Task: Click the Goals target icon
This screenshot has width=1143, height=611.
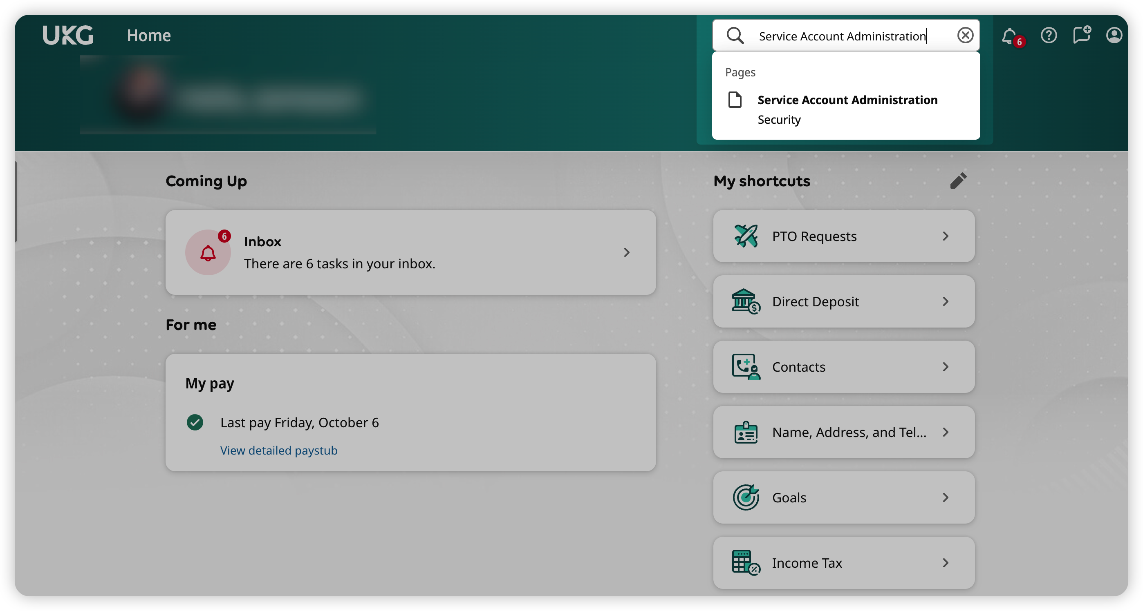Action: (746, 497)
